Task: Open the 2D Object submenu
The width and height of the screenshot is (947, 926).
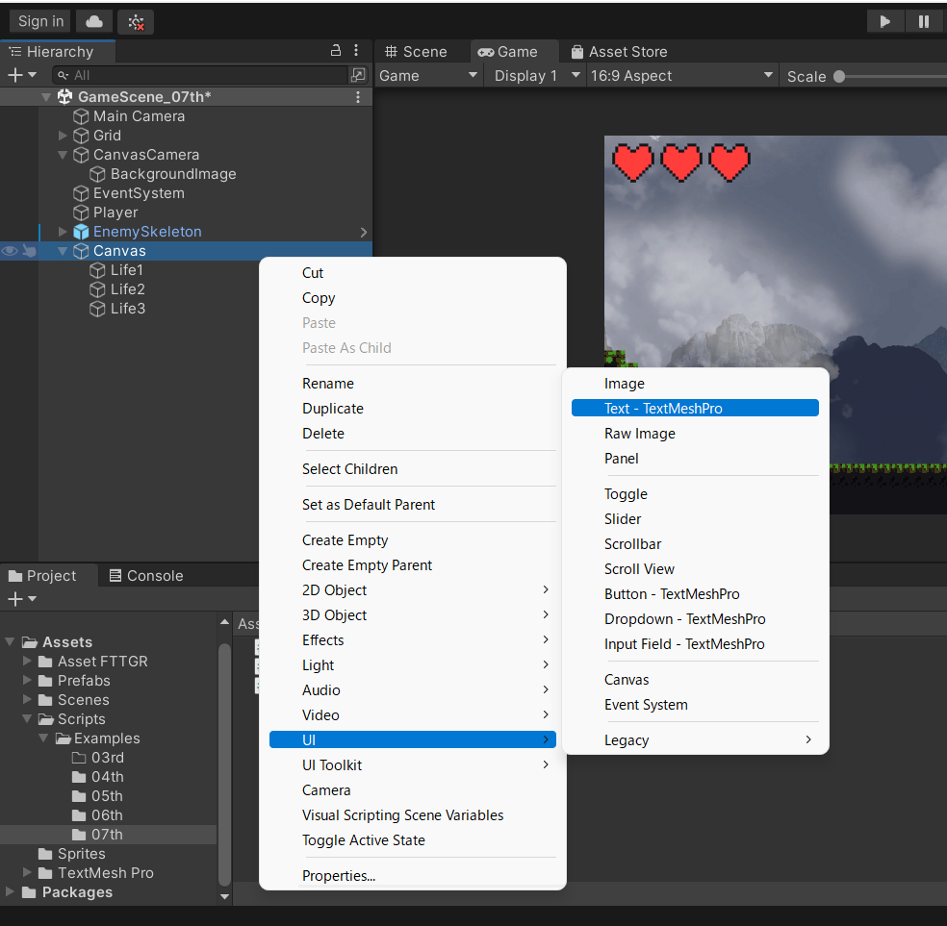Action: click(x=413, y=590)
